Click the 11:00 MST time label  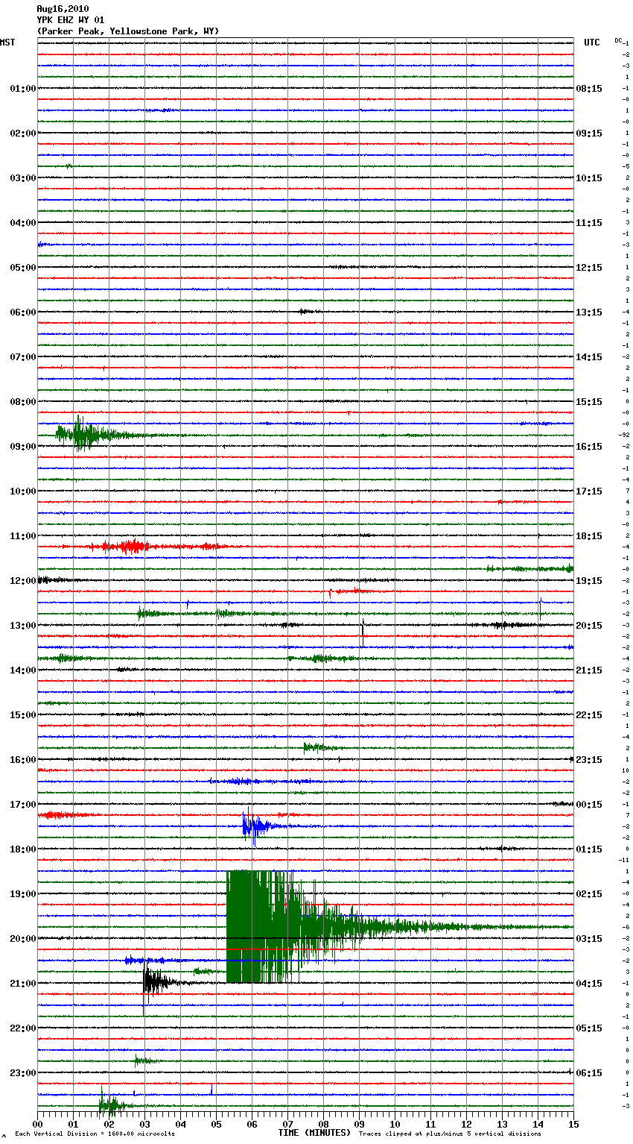23,536
